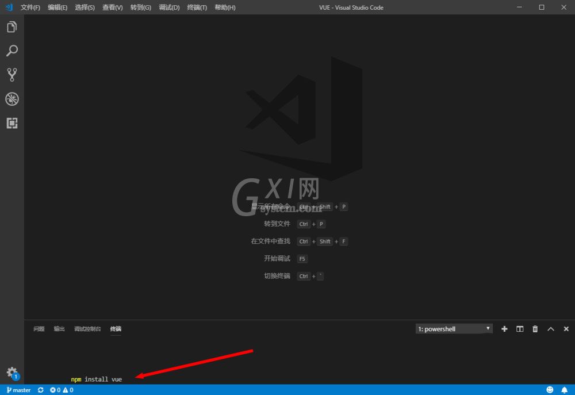Screen dimensions: 575x395
Task: Click the 在文件中查找 shortcut hint
Action: (x=271, y=241)
